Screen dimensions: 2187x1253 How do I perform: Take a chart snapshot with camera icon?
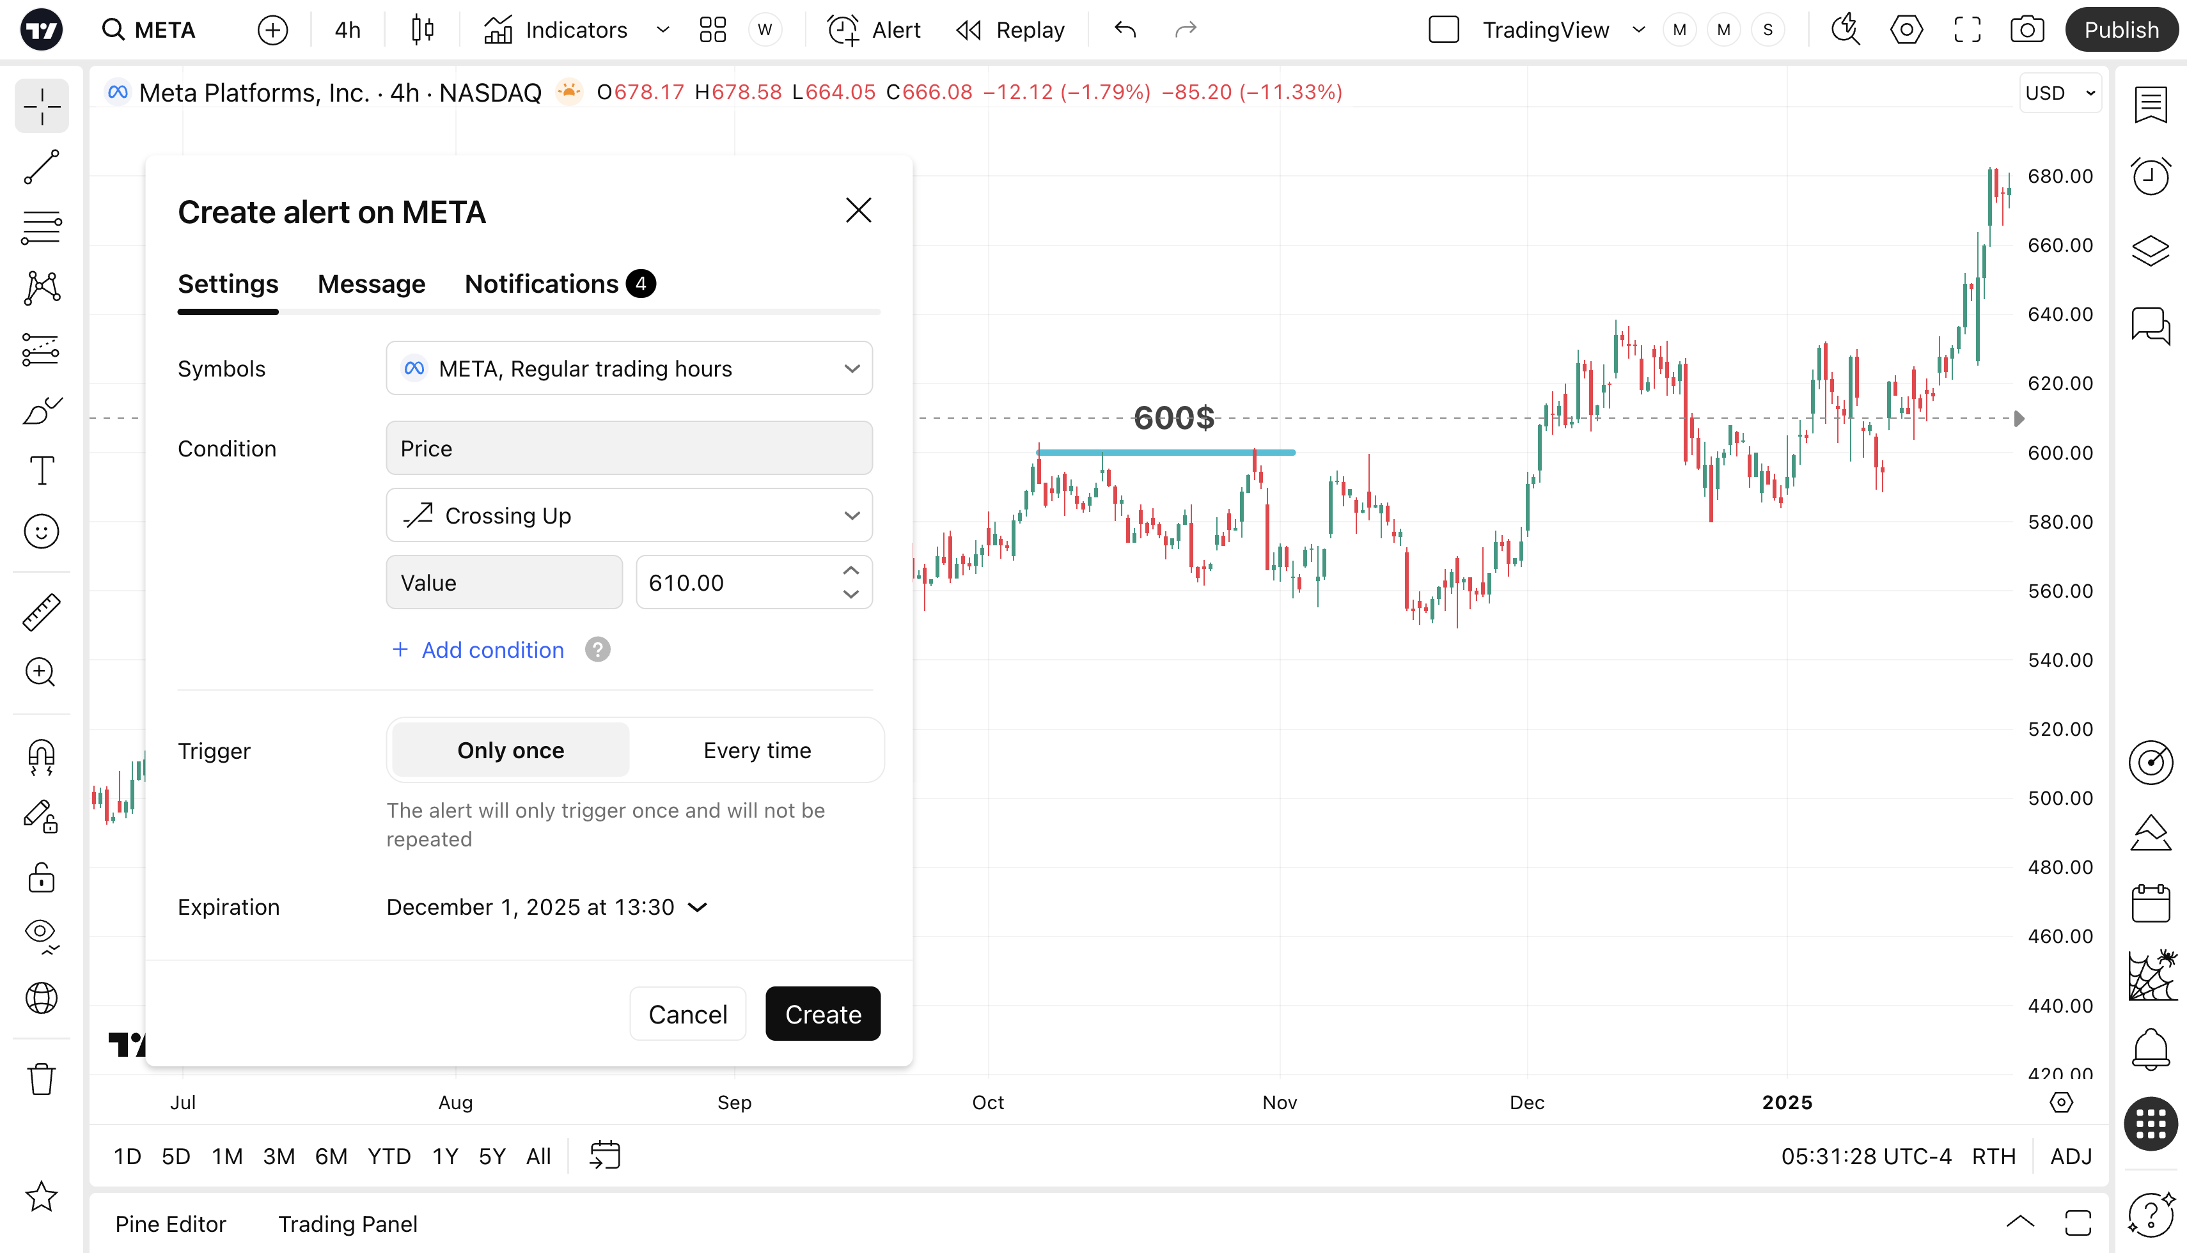[x=2027, y=30]
